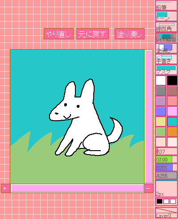178x219 pixels.
Task: Click the horizontal pink canvas scrollbar
Action: 77,189
